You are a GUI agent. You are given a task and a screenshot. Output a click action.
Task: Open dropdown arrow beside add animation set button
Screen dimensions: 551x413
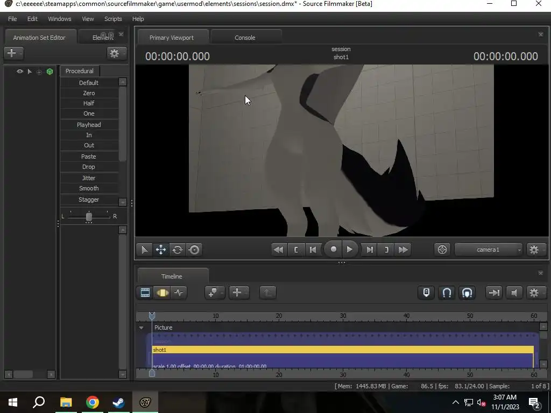[21, 53]
